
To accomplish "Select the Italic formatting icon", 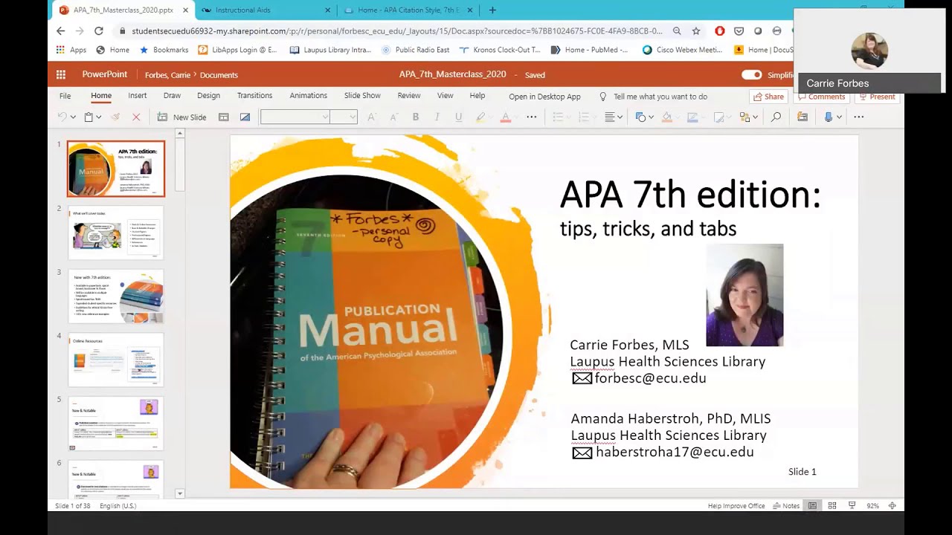I will pos(437,117).
